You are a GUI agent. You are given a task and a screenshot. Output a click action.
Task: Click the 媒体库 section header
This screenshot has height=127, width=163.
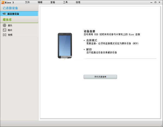pos(7,20)
